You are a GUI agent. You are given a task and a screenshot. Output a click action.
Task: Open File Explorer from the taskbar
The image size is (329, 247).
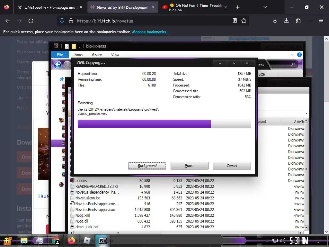(x=24, y=241)
